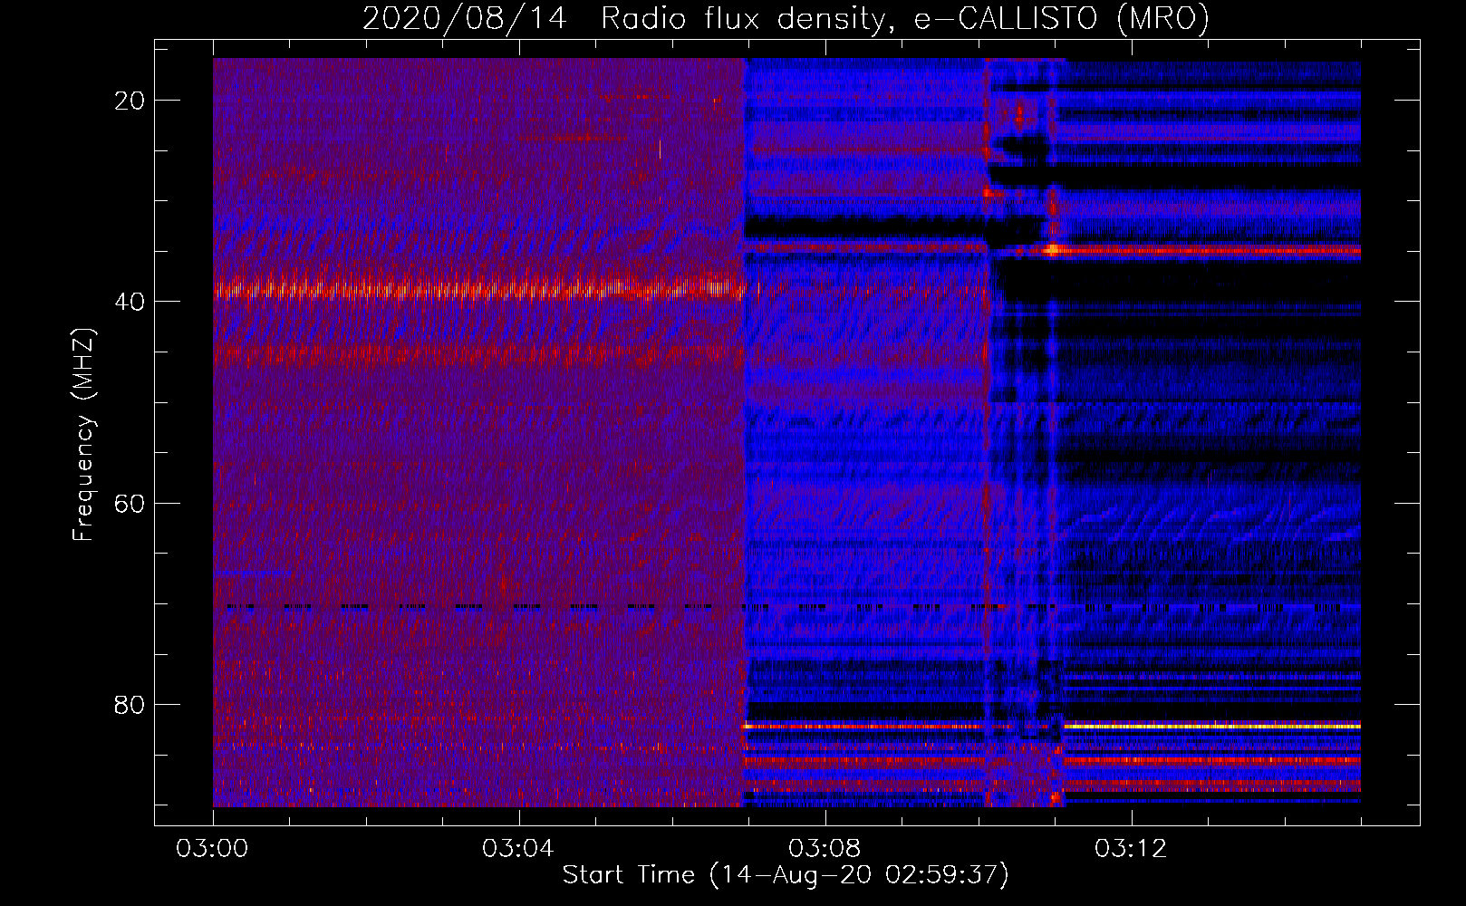Click the time tick label '03:08'
The width and height of the screenshot is (1466, 906).
click(x=825, y=849)
